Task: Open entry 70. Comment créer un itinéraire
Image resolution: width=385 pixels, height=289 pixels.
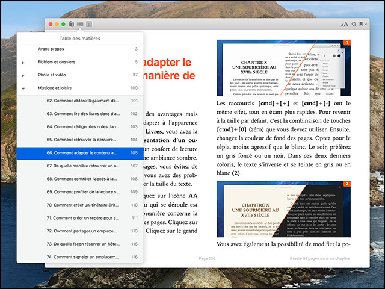Action: (80, 205)
